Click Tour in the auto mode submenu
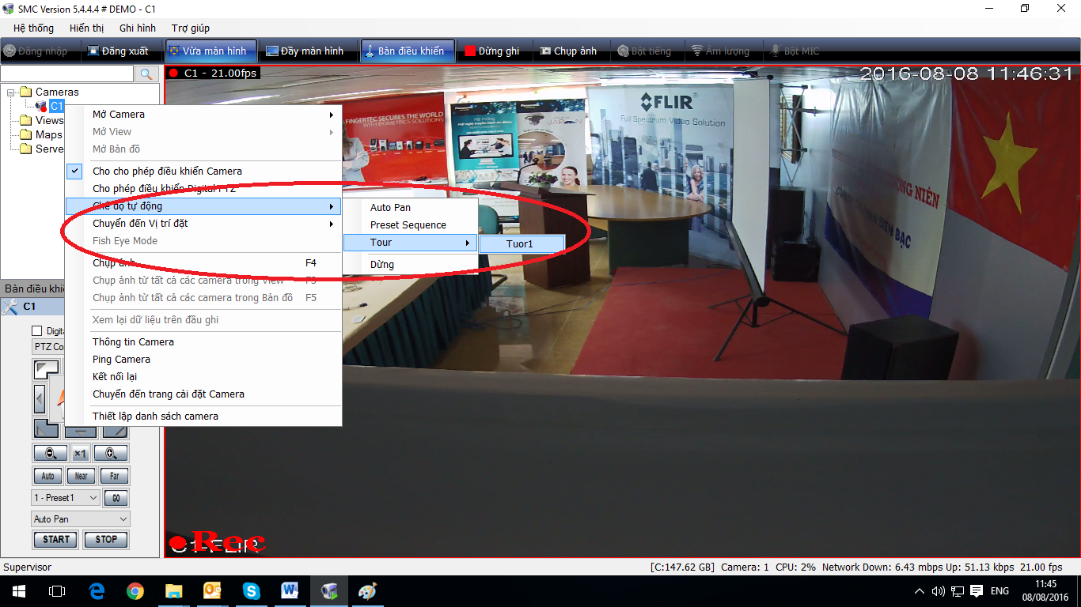Image resolution: width=1081 pixels, height=607 pixels. [411, 242]
